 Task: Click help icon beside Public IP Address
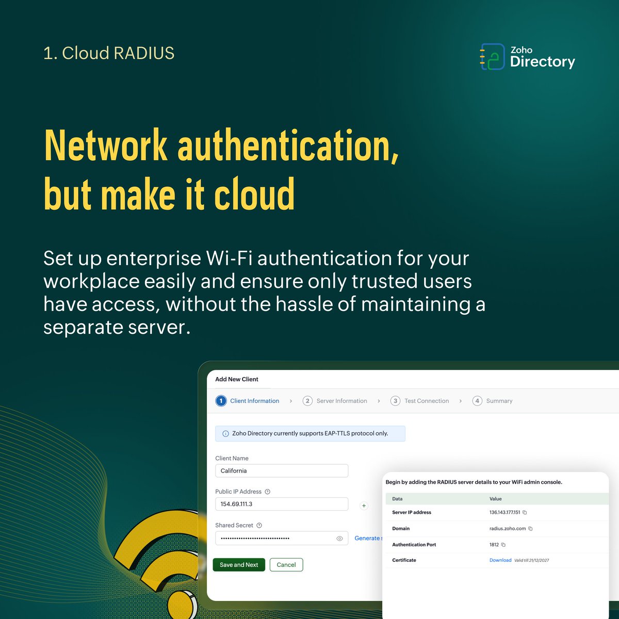click(x=267, y=492)
